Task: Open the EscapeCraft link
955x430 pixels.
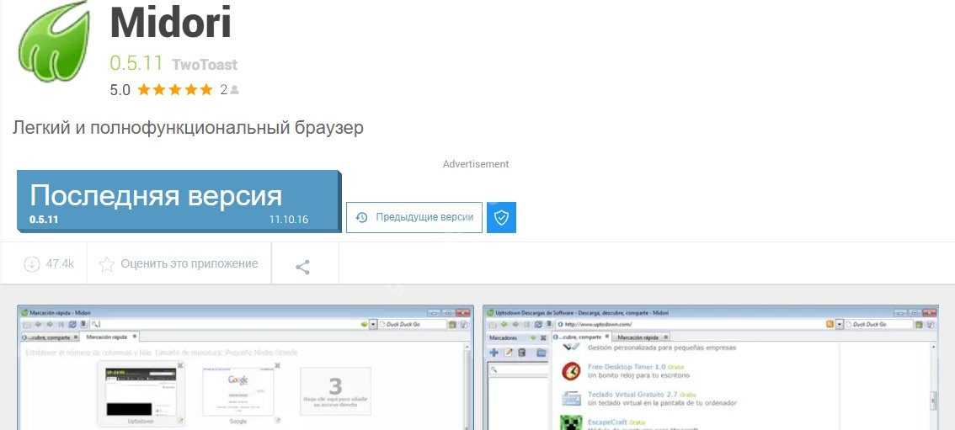Action: (607, 422)
